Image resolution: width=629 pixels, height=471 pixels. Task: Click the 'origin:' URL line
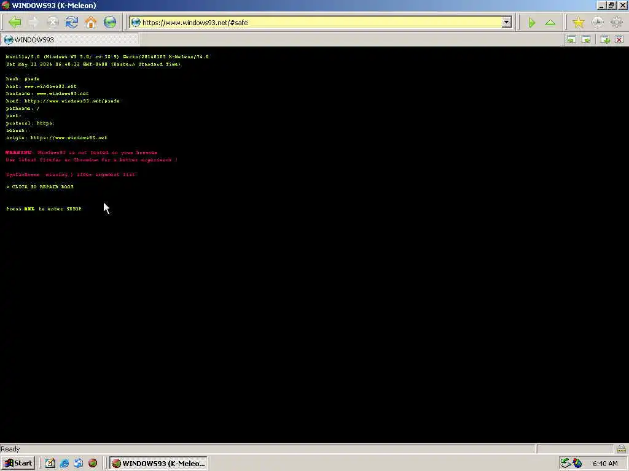tap(57, 138)
